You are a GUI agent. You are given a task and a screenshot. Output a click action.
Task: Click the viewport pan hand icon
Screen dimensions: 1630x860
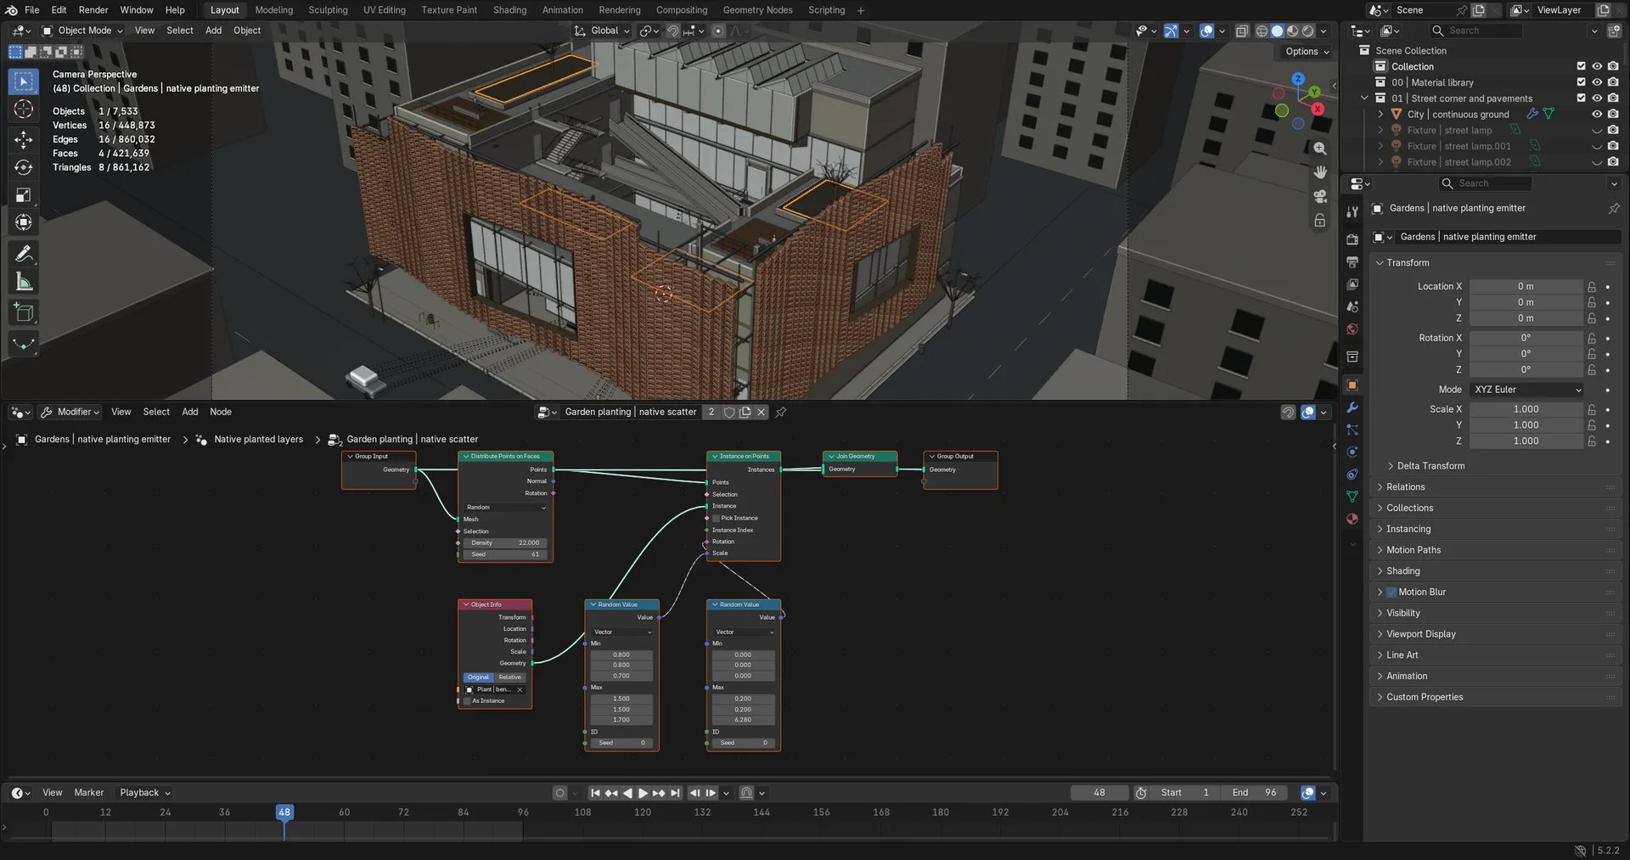(x=1320, y=172)
